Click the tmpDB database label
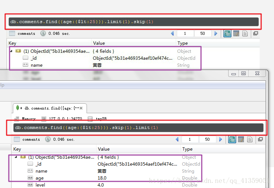Screen dimensions: 274x188 [101, 119]
